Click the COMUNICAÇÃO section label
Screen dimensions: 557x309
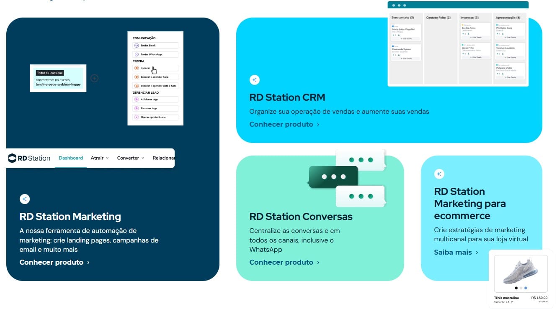pyautogui.click(x=144, y=38)
